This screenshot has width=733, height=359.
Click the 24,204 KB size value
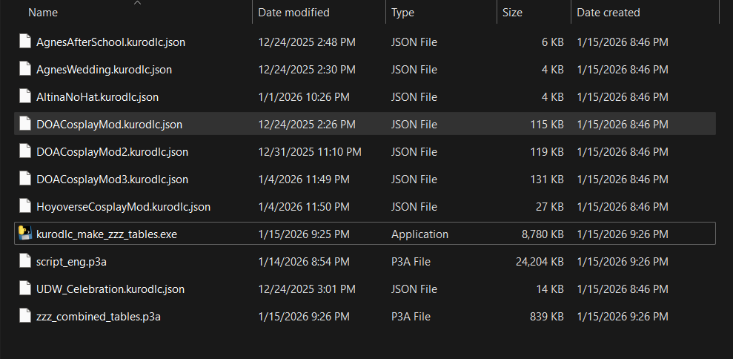click(x=540, y=262)
